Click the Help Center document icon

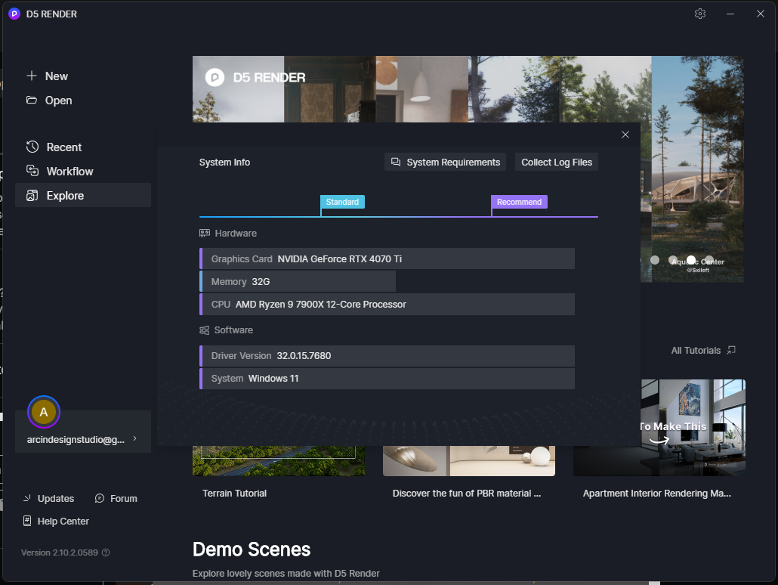coord(27,521)
